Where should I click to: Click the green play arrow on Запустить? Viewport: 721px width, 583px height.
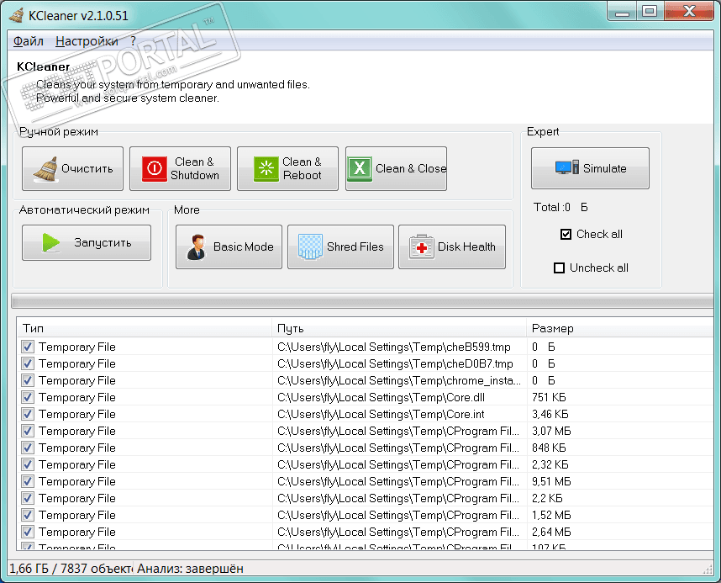(x=51, y=242)
